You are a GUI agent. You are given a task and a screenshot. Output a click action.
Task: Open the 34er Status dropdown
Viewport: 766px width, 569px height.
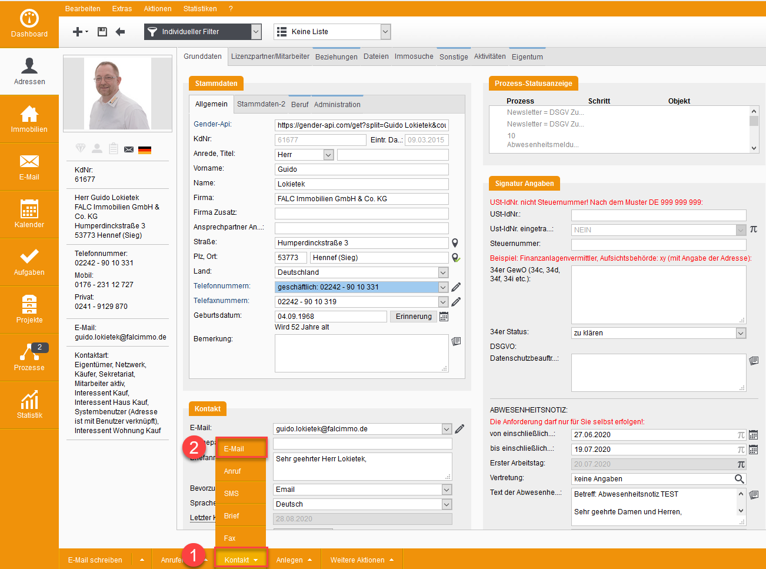[741, 333]
